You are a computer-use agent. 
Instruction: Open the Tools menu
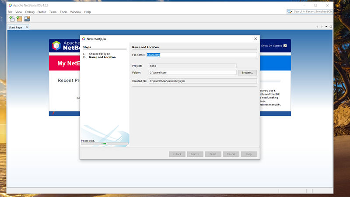click(x=63, y=12)
